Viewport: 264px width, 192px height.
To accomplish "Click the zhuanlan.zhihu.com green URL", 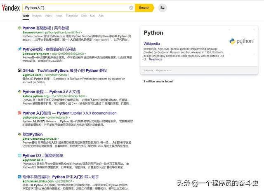I will [48, 181].
